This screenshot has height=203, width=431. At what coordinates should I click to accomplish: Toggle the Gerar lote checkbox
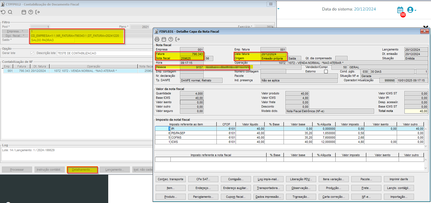point(32,53)
